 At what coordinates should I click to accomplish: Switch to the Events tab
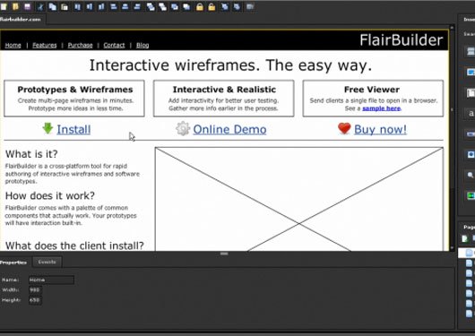coord(47,262)
